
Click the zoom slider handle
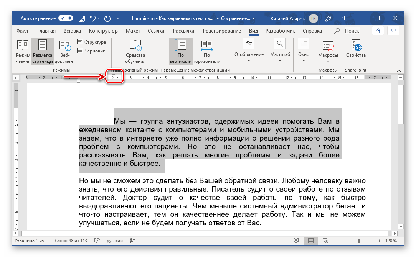pos(358,241)
